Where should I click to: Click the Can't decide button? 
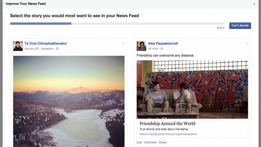coord(240,26)
